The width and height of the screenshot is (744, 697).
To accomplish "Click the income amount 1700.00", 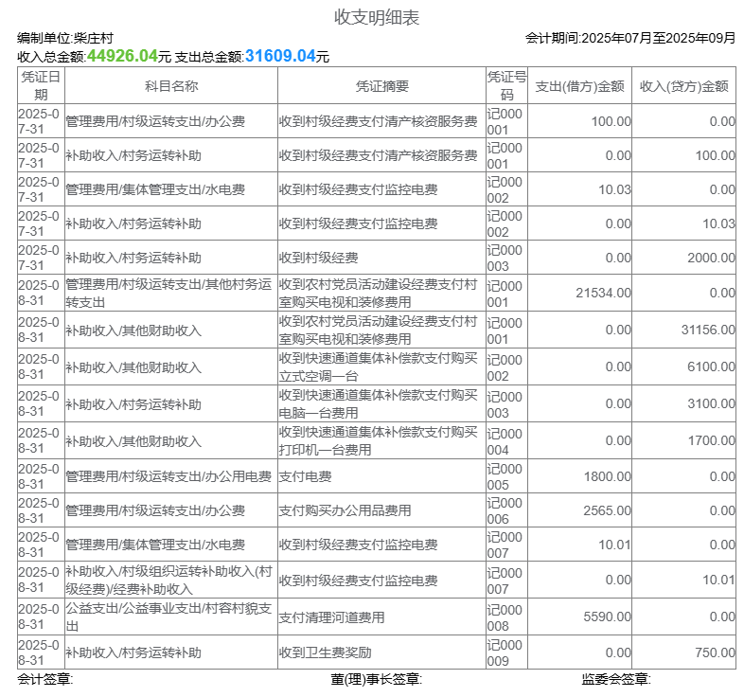I will click(711, 441).
